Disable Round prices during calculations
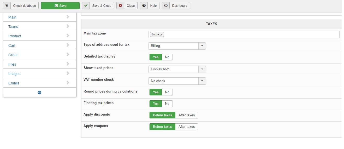The width and height of the screenshot is (344, 149). 167,92
